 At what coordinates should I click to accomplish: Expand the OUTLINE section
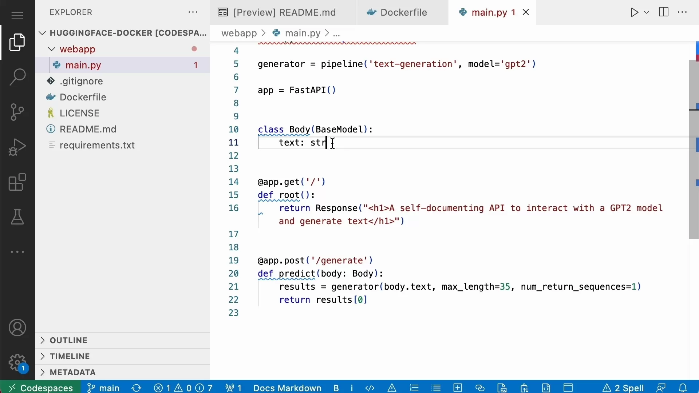coord(69,340)
